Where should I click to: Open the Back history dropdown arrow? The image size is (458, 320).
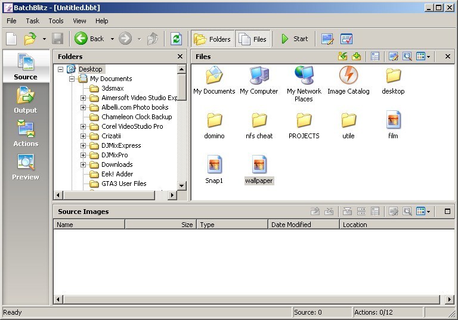coord(112,39)
